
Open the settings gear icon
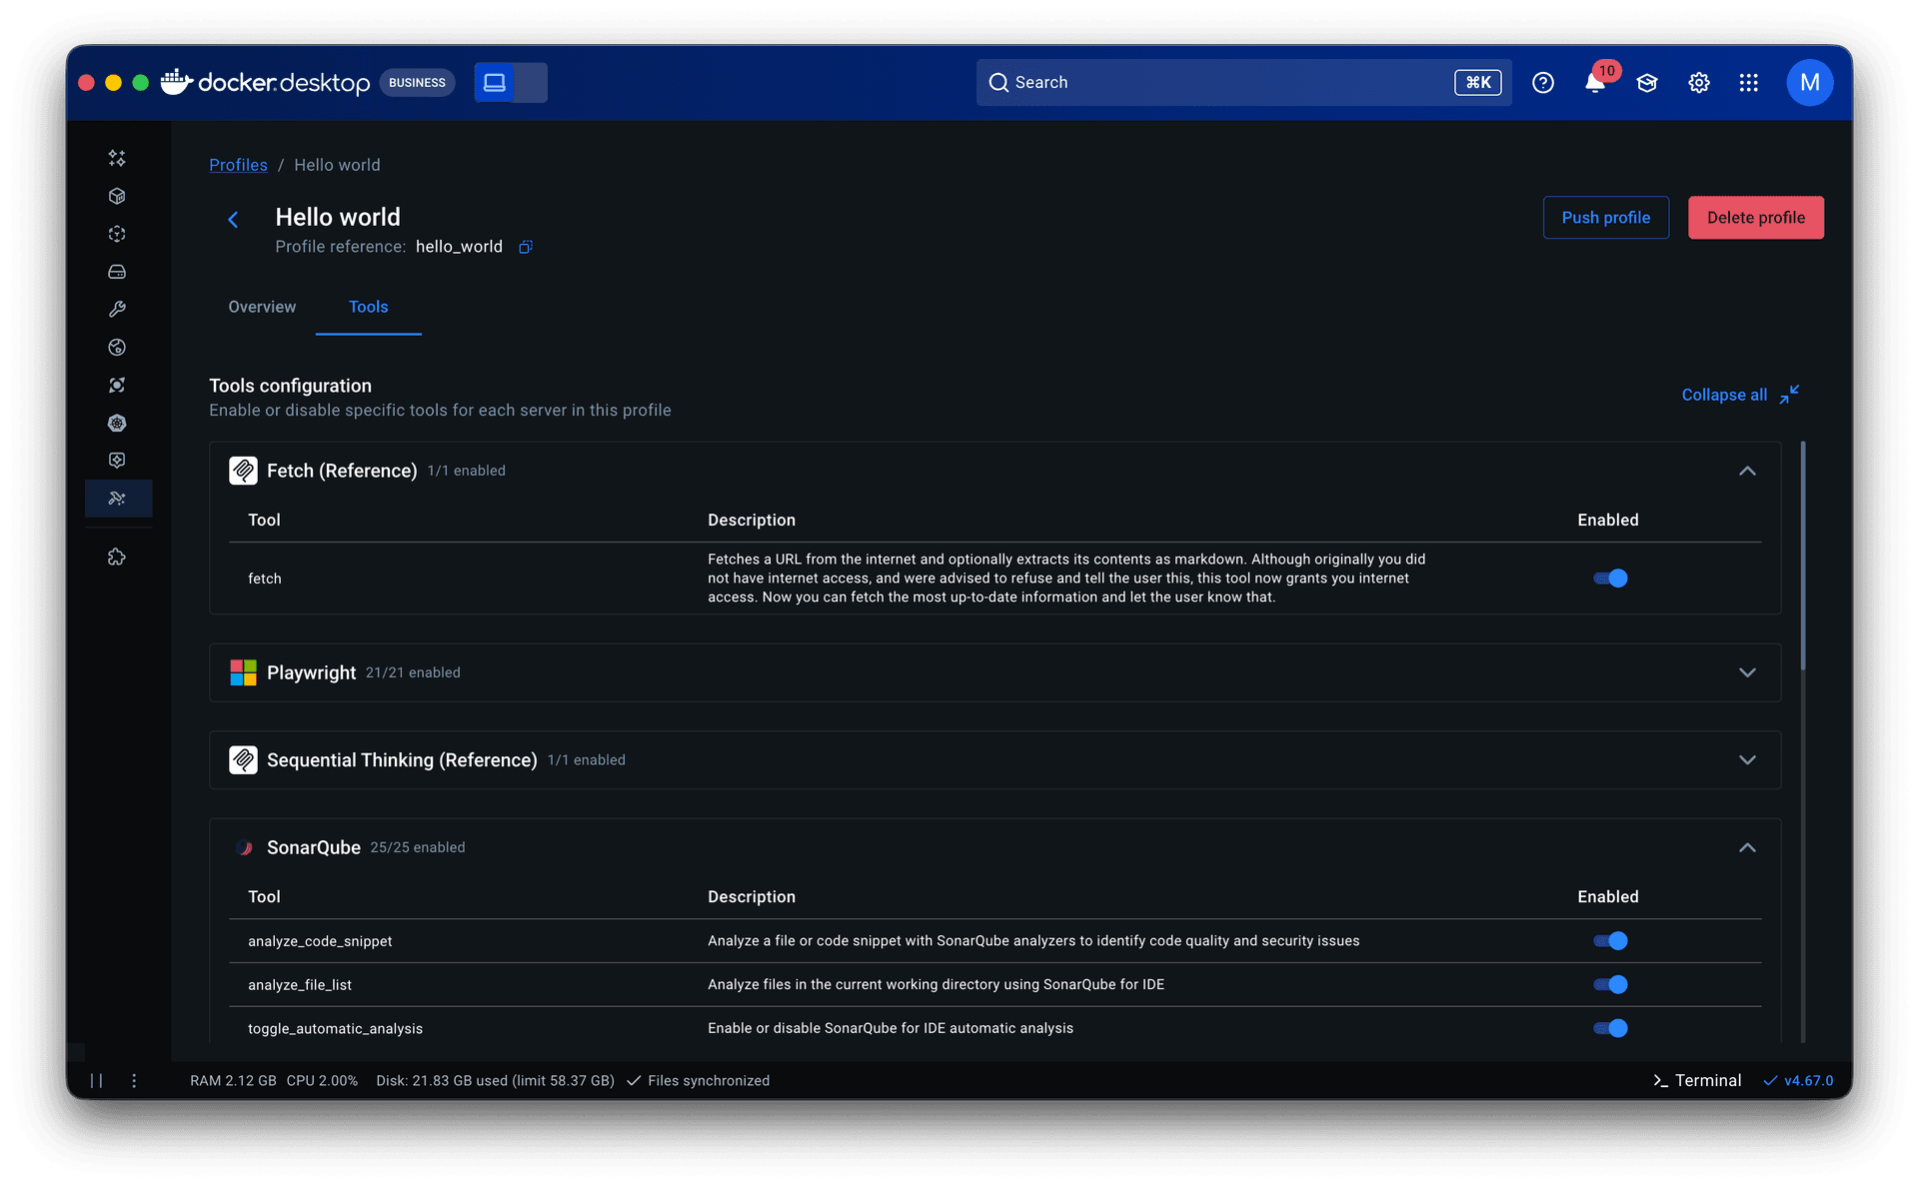[1698, 83]
